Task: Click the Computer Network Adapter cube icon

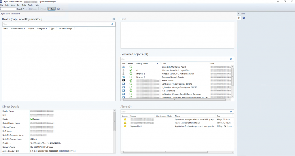Action: [x=124, y=77]
